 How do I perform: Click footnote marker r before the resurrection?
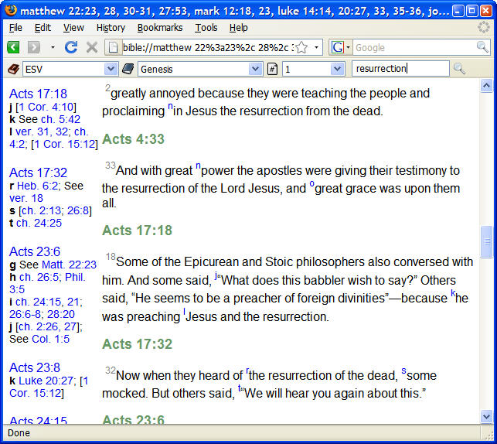pyautogui.click(x=247, y=371)
